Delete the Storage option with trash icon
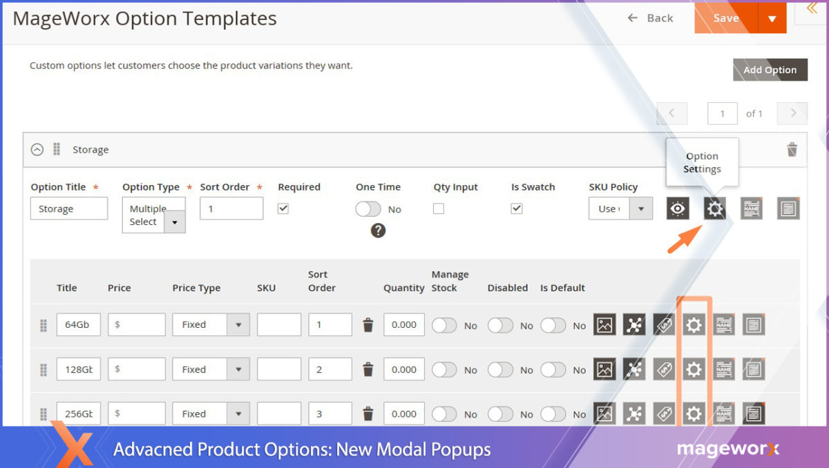Screen dimensions: 829x468 coord(792,149)
